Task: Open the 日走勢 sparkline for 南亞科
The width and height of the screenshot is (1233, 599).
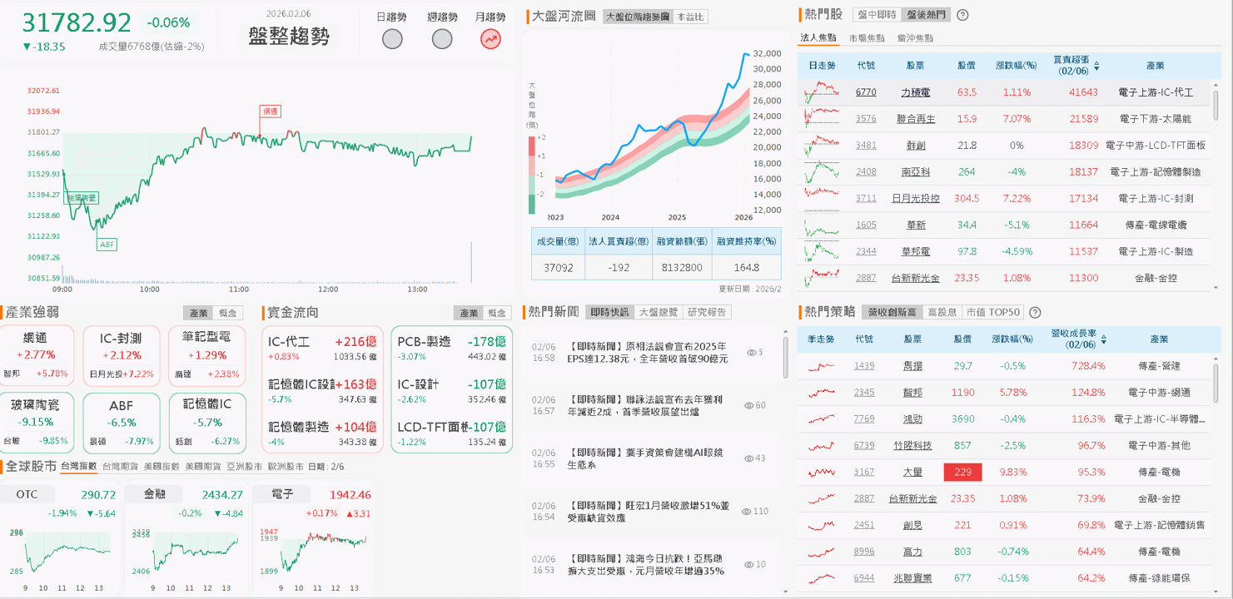Action: [x=821, y=172]
